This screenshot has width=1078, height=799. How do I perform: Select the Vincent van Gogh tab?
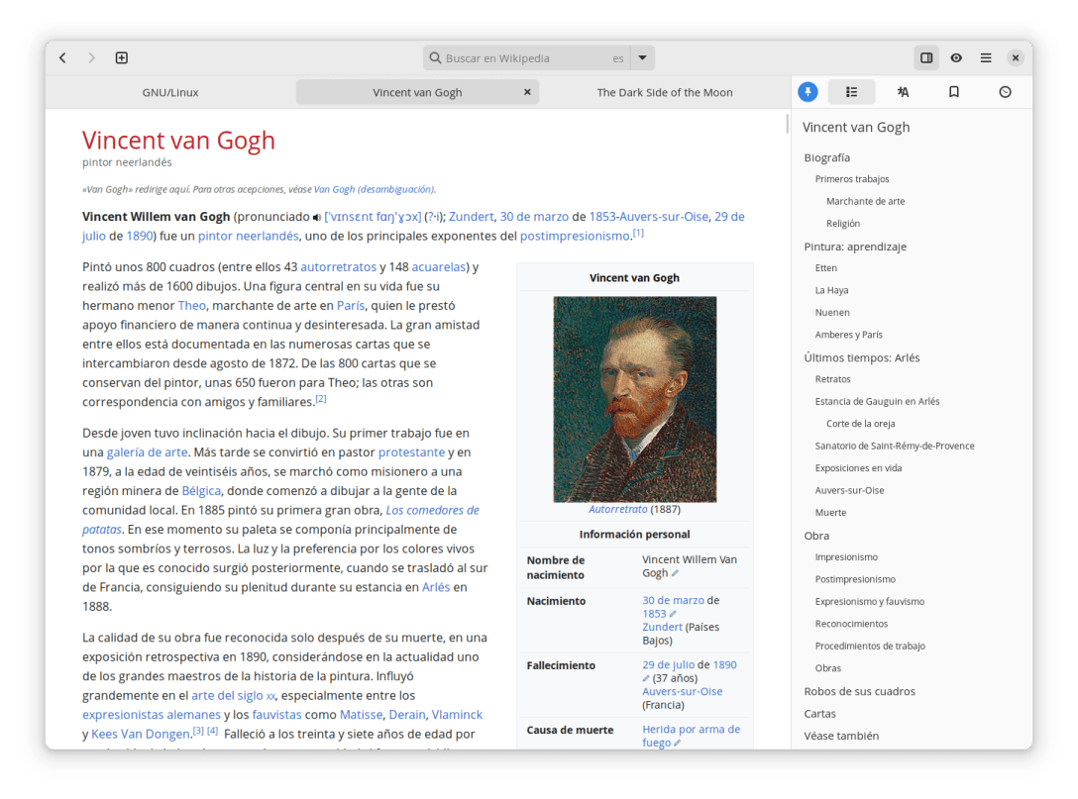(417, 92)
